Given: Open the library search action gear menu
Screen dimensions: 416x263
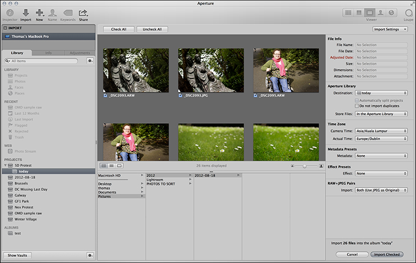Looking at the screenshot, I should click(90, 61).
